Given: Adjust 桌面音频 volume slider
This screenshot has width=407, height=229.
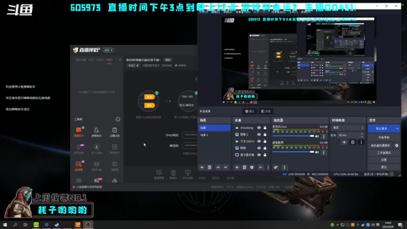Looking at the screenshot, I should click(294, 152).
